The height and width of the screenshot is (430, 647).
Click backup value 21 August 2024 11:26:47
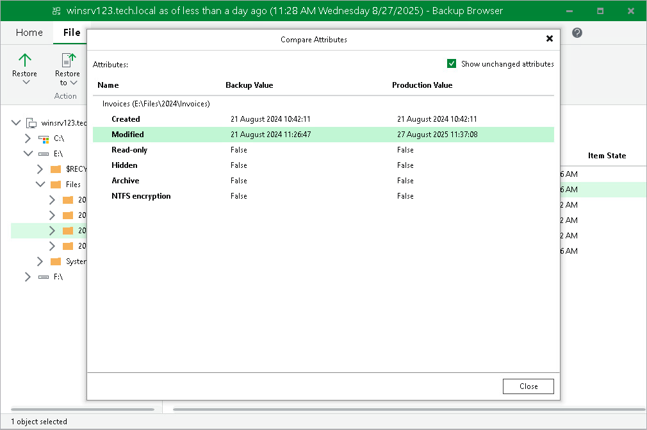271,135
